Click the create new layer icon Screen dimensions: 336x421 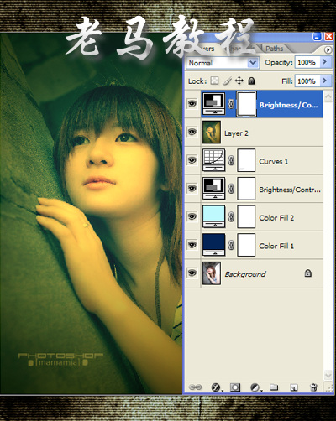pyautogui.click(x=293, y=387)
